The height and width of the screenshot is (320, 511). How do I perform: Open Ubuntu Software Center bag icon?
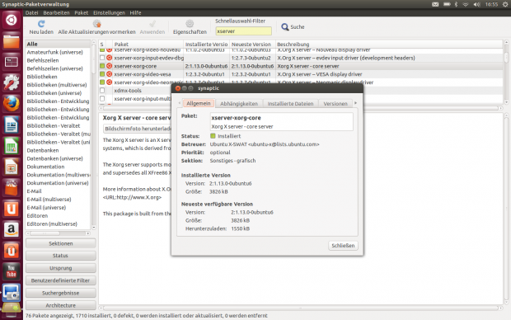(x=11, y=187)
